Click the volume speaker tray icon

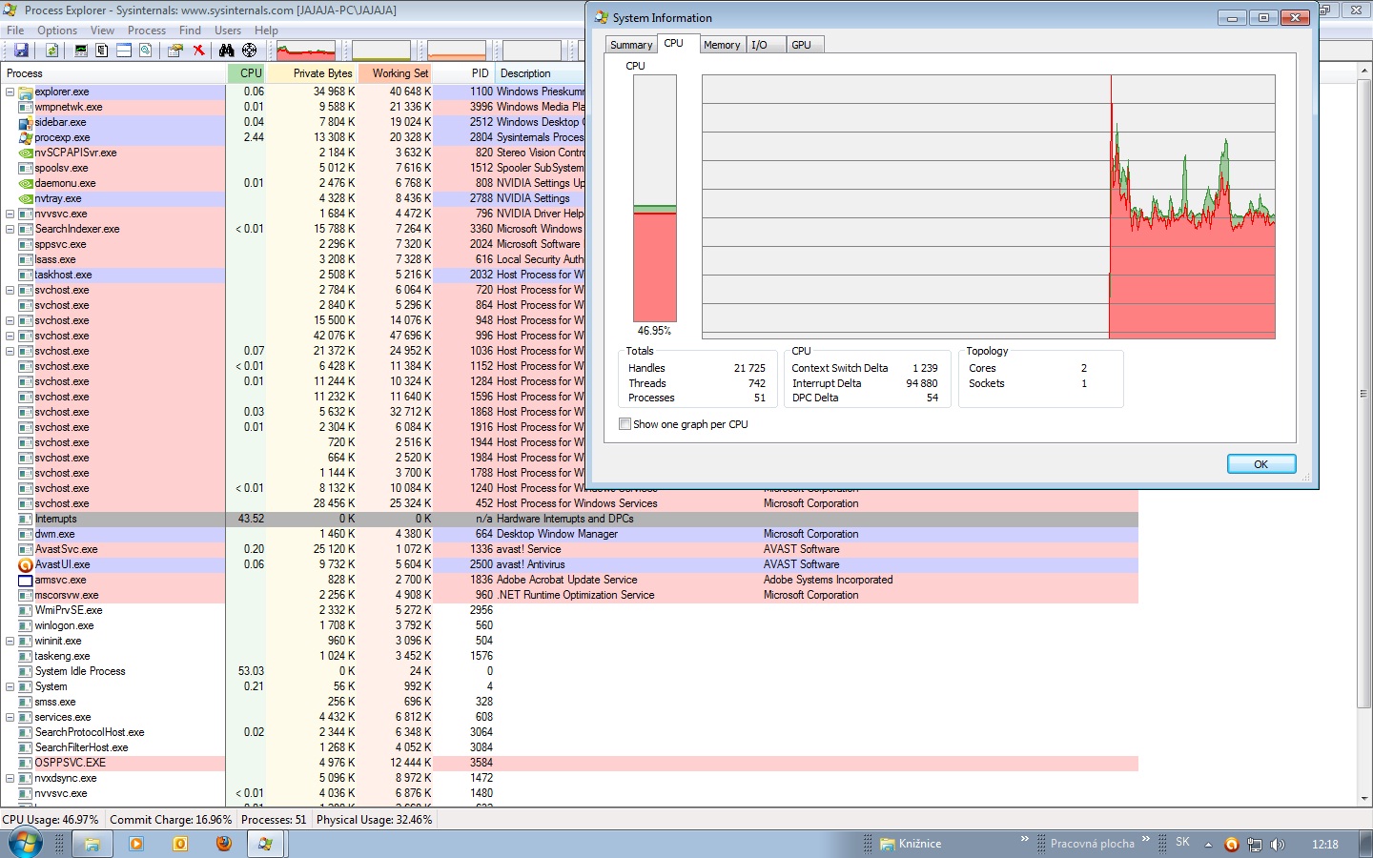point(1278,844)
